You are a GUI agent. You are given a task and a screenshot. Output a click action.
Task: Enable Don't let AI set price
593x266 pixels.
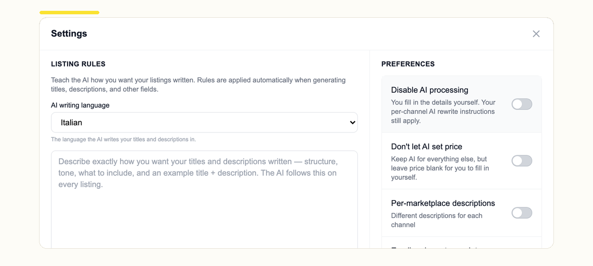click(x=522, y=161)
